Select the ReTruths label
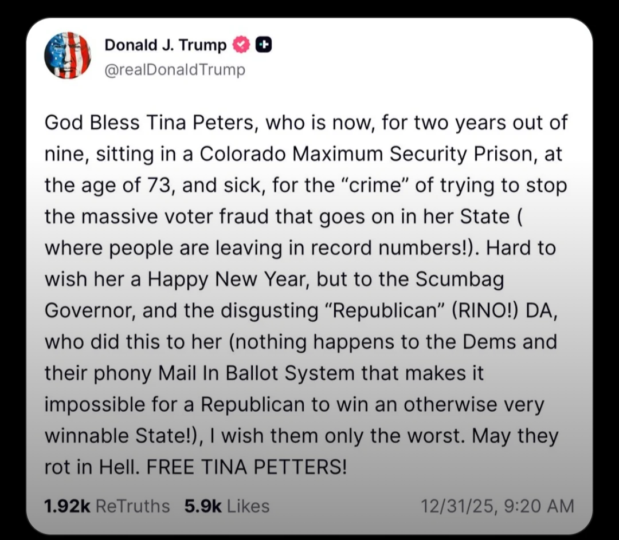This screenshot has height=540, width=619. [132, 506]
